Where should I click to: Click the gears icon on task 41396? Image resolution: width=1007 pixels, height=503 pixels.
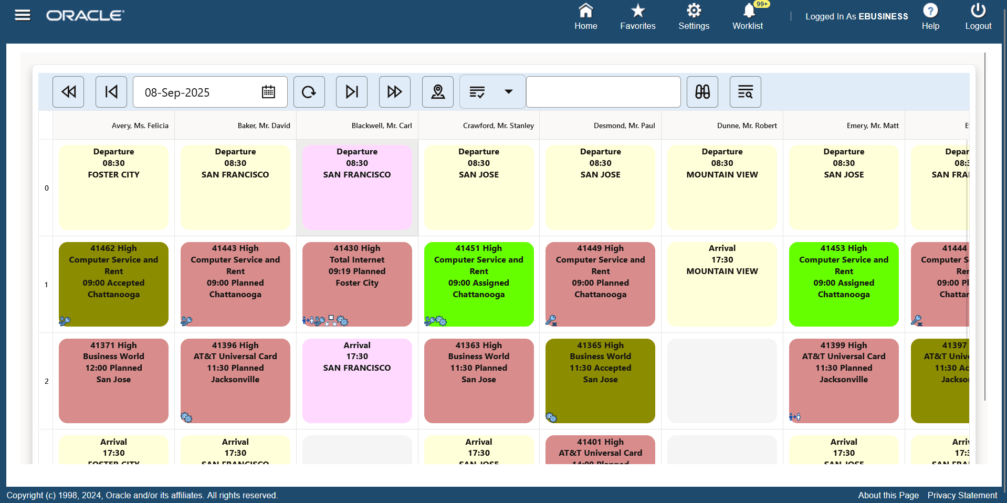point(187,417)
